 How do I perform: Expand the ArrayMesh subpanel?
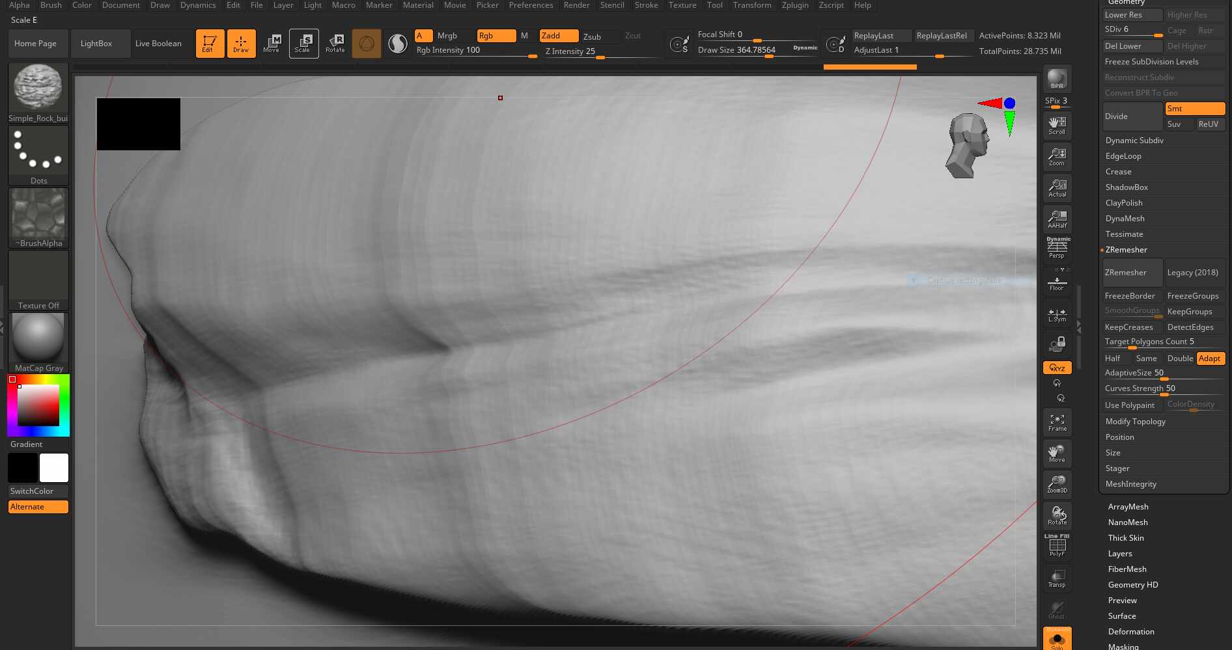[1128, 506]
